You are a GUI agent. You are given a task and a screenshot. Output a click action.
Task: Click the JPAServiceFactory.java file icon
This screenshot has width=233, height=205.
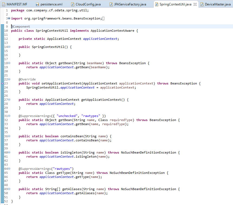pos(111,4)
